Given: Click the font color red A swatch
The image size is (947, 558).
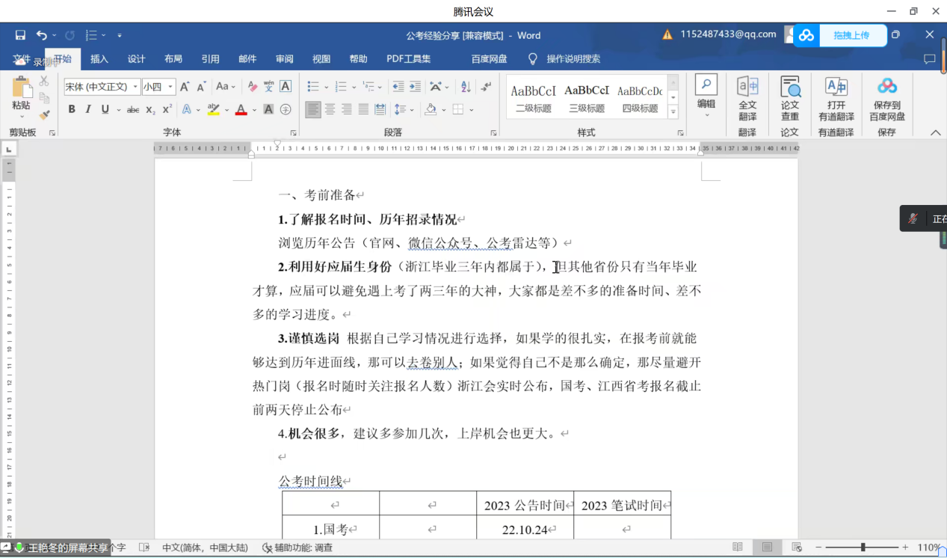Looking at the screenshot, I should pos(241,110).
